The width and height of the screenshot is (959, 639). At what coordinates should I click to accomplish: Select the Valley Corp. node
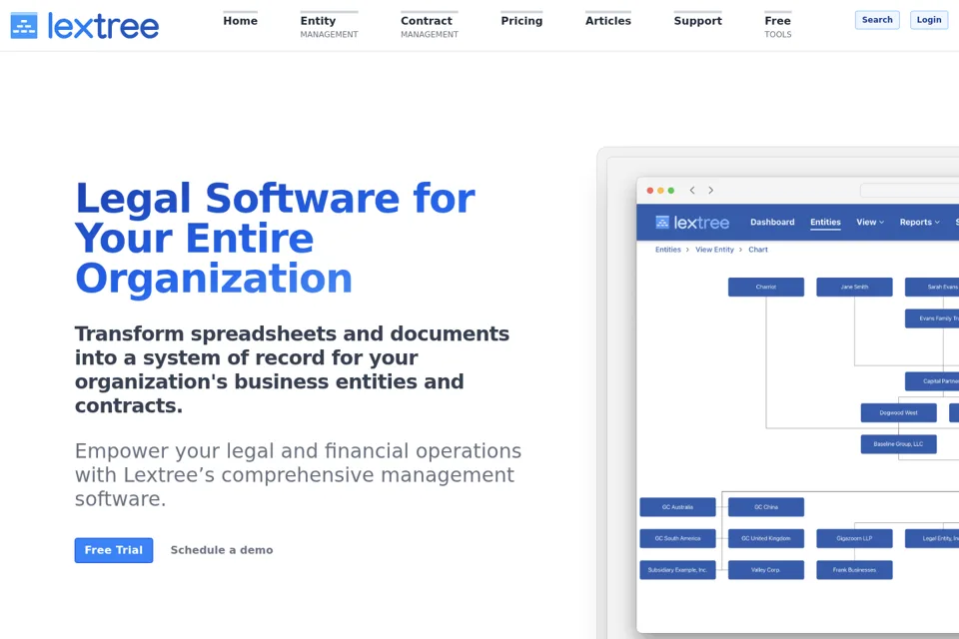click(766, 570)
